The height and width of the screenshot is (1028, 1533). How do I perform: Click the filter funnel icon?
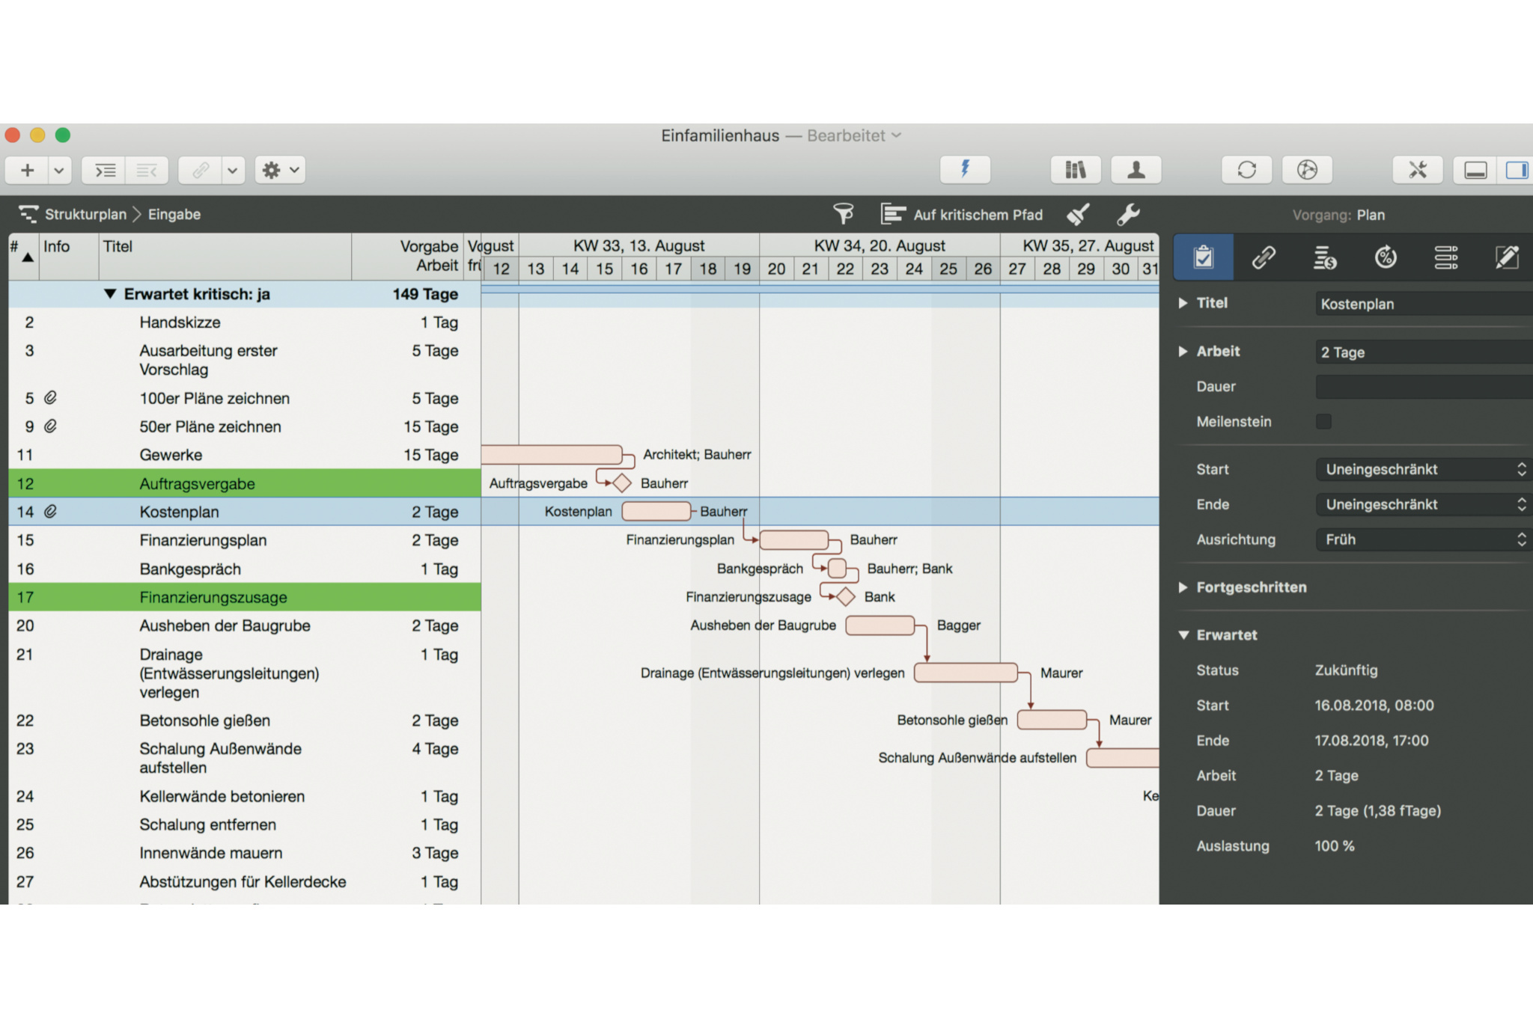tap(844, 215)
